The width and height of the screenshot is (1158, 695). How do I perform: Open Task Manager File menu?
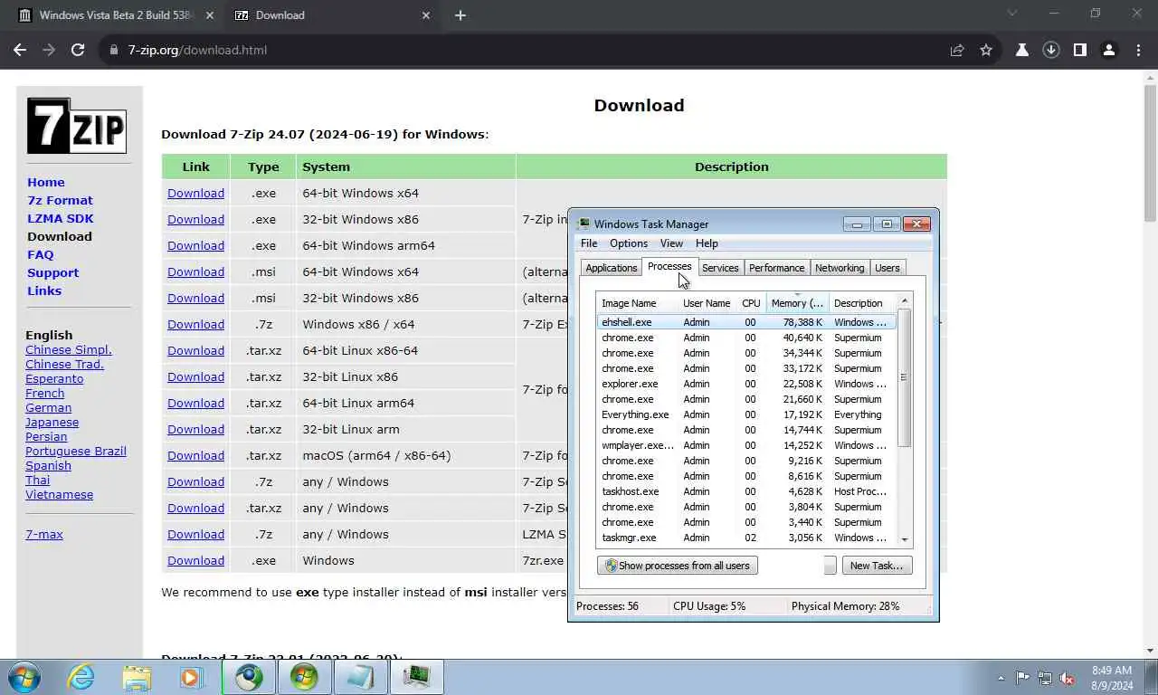coord(589,243)
